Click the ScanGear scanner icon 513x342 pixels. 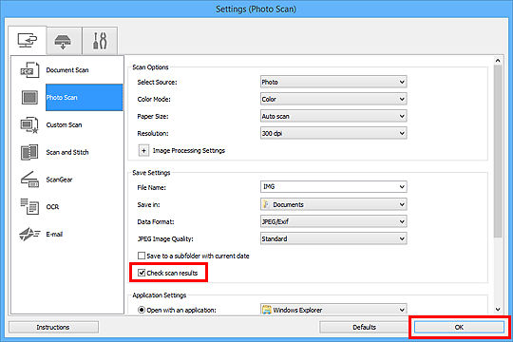[x=29, y=180]
